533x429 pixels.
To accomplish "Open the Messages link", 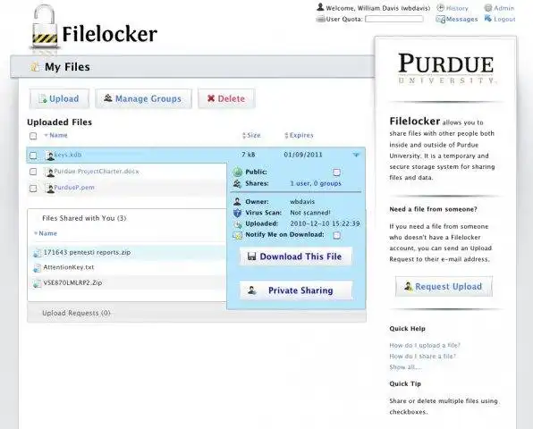I will pyautogui.click(x=461, y=19).
